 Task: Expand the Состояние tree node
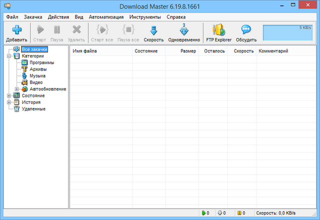click(x=9, y=95)
